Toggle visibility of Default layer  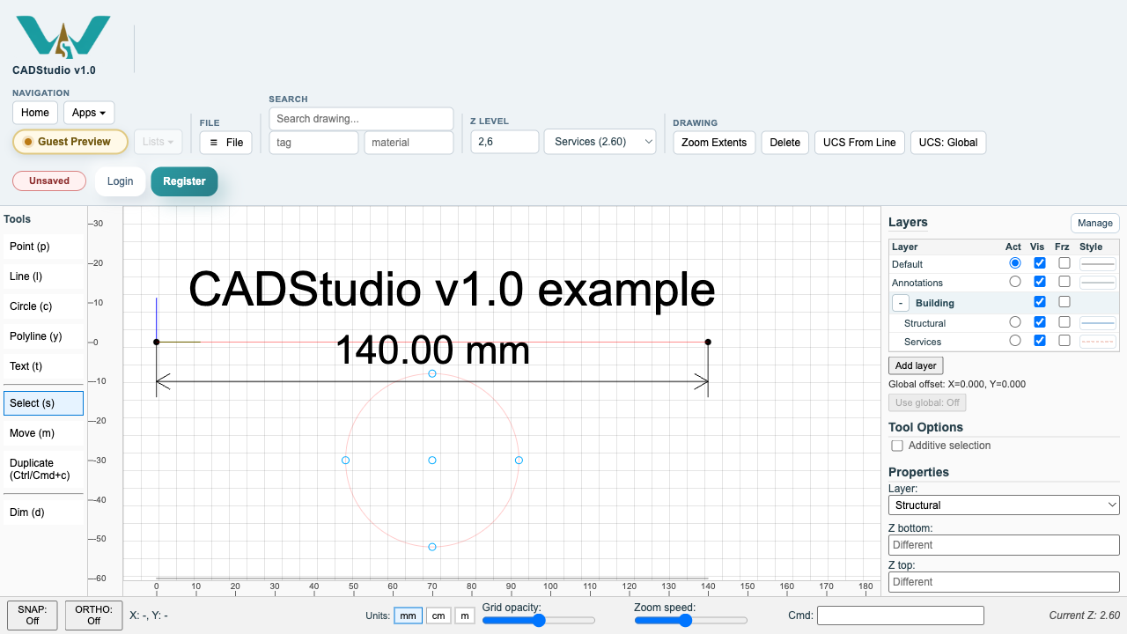(1040, 263)
